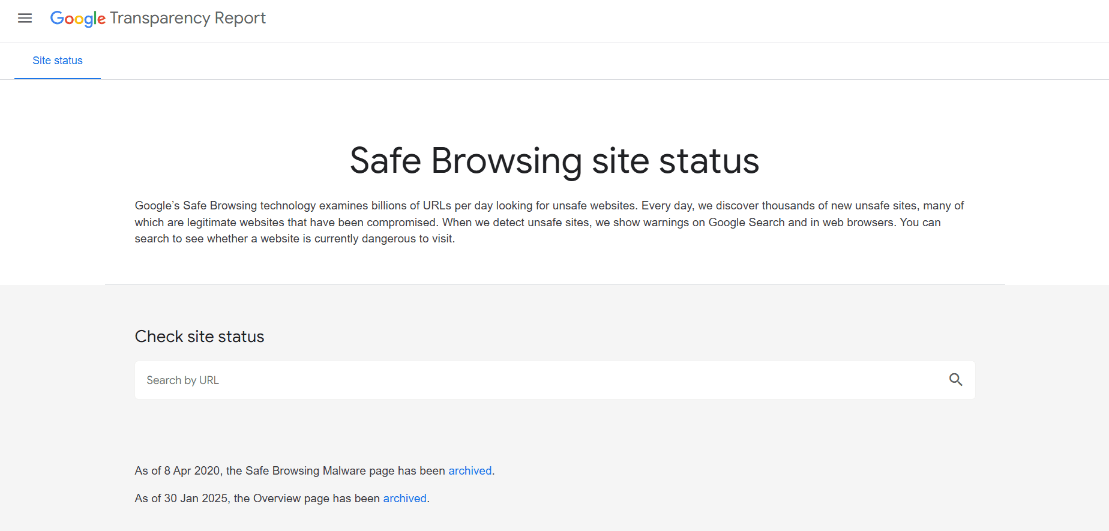Click the Safe Browsing site status title
This screenshot has width=1109, height=531.
[x=553, y=161]
